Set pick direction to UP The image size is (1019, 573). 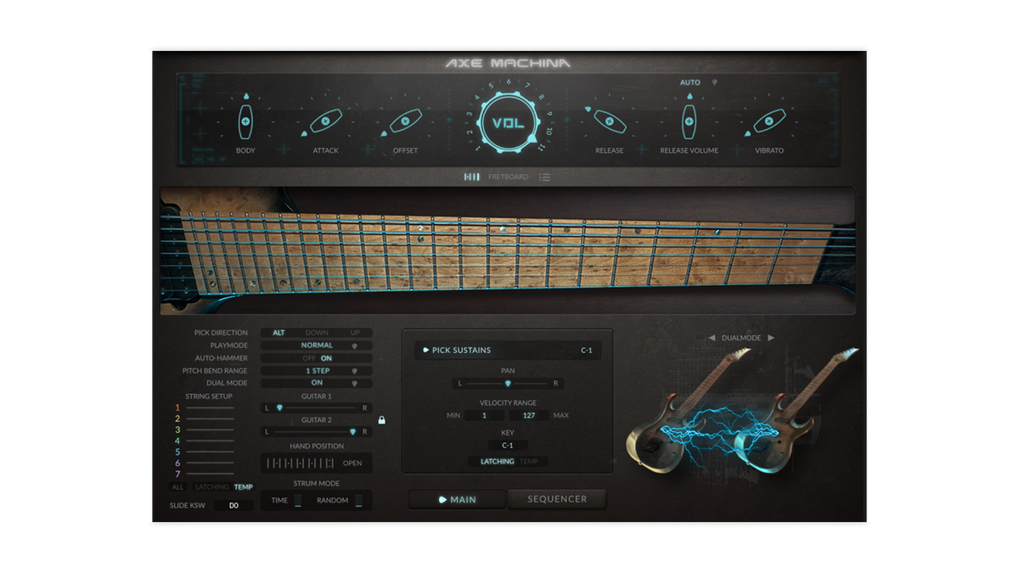(355, 333)
